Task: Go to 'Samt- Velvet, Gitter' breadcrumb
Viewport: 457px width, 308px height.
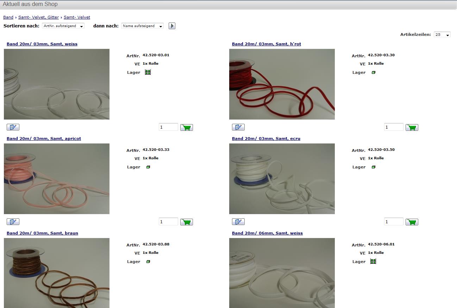Action: point(38,17)
